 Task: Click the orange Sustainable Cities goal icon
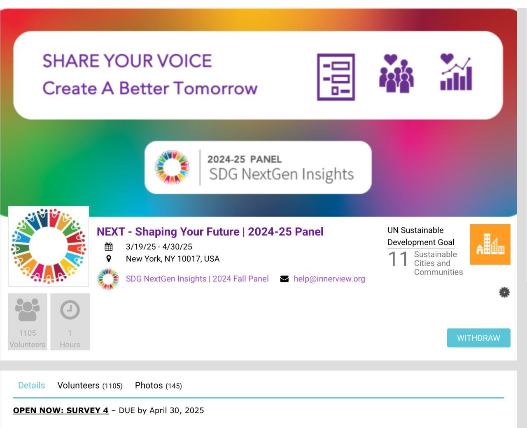click(x=490, y=244)
